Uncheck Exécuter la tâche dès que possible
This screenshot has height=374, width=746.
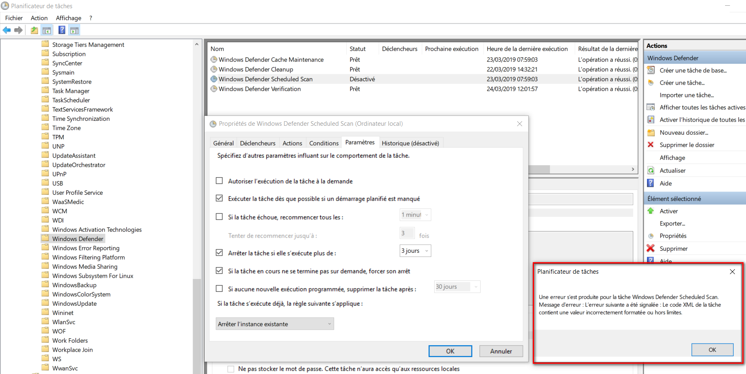[x=219, y=198]
